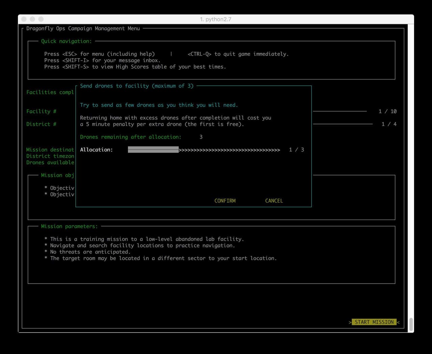The width and height of the screenshot is (432, 354).
Task: Click the 'District timezon' label
Action: [50, 156]
